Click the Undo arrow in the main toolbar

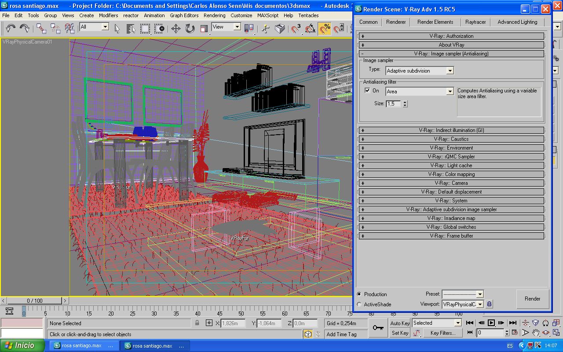coord(11,29)
